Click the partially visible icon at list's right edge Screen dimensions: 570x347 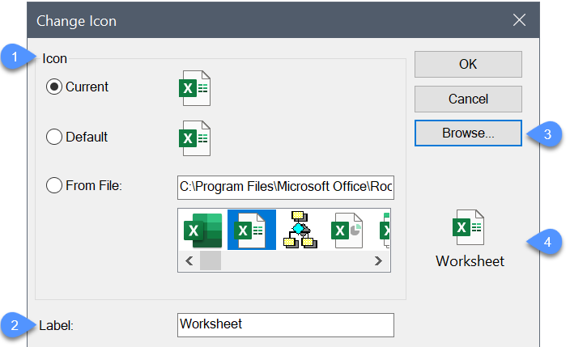click(x=386, y=230)
